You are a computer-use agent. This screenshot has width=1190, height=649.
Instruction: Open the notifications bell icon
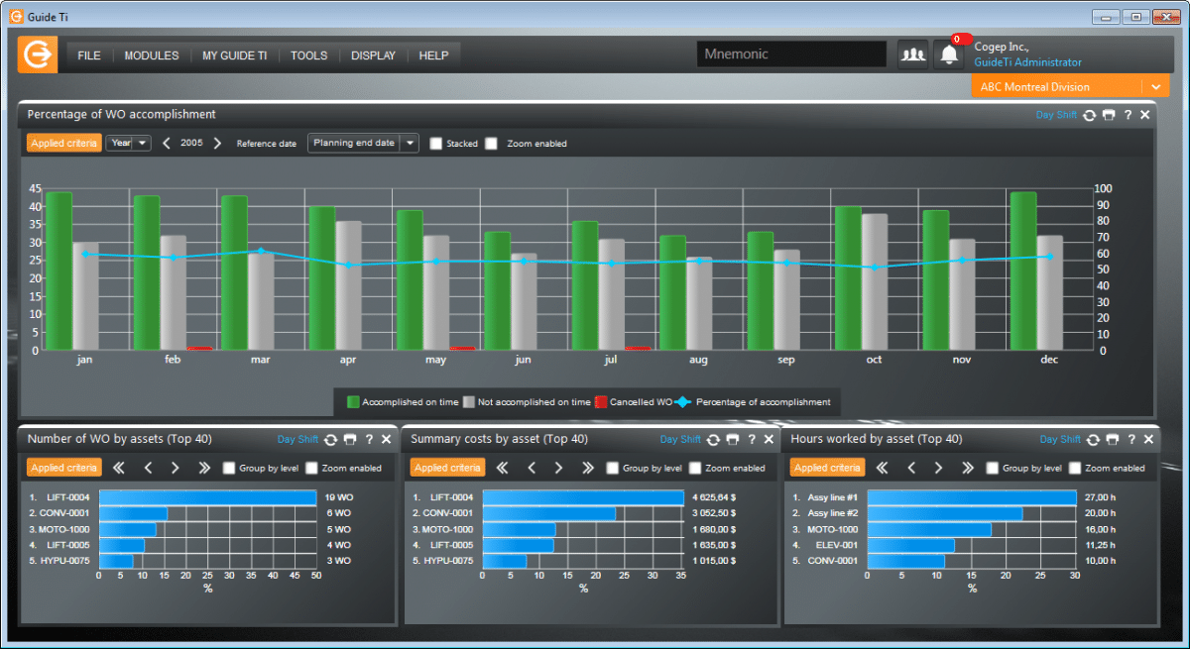tap(948, 54)
